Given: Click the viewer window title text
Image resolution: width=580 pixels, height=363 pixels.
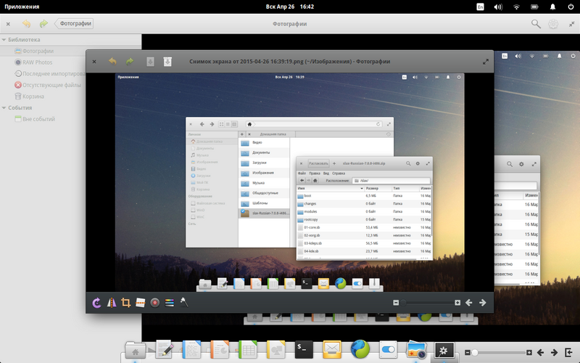Looking at the screenshot, I should (x=289, y=62).
